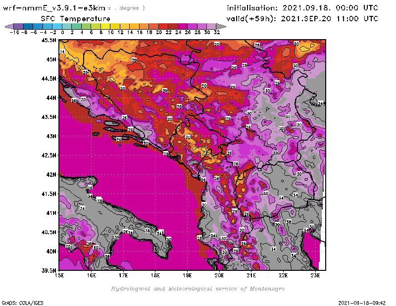
Task: Click the -10 label on the color scale
Action: tap(14, 32)
